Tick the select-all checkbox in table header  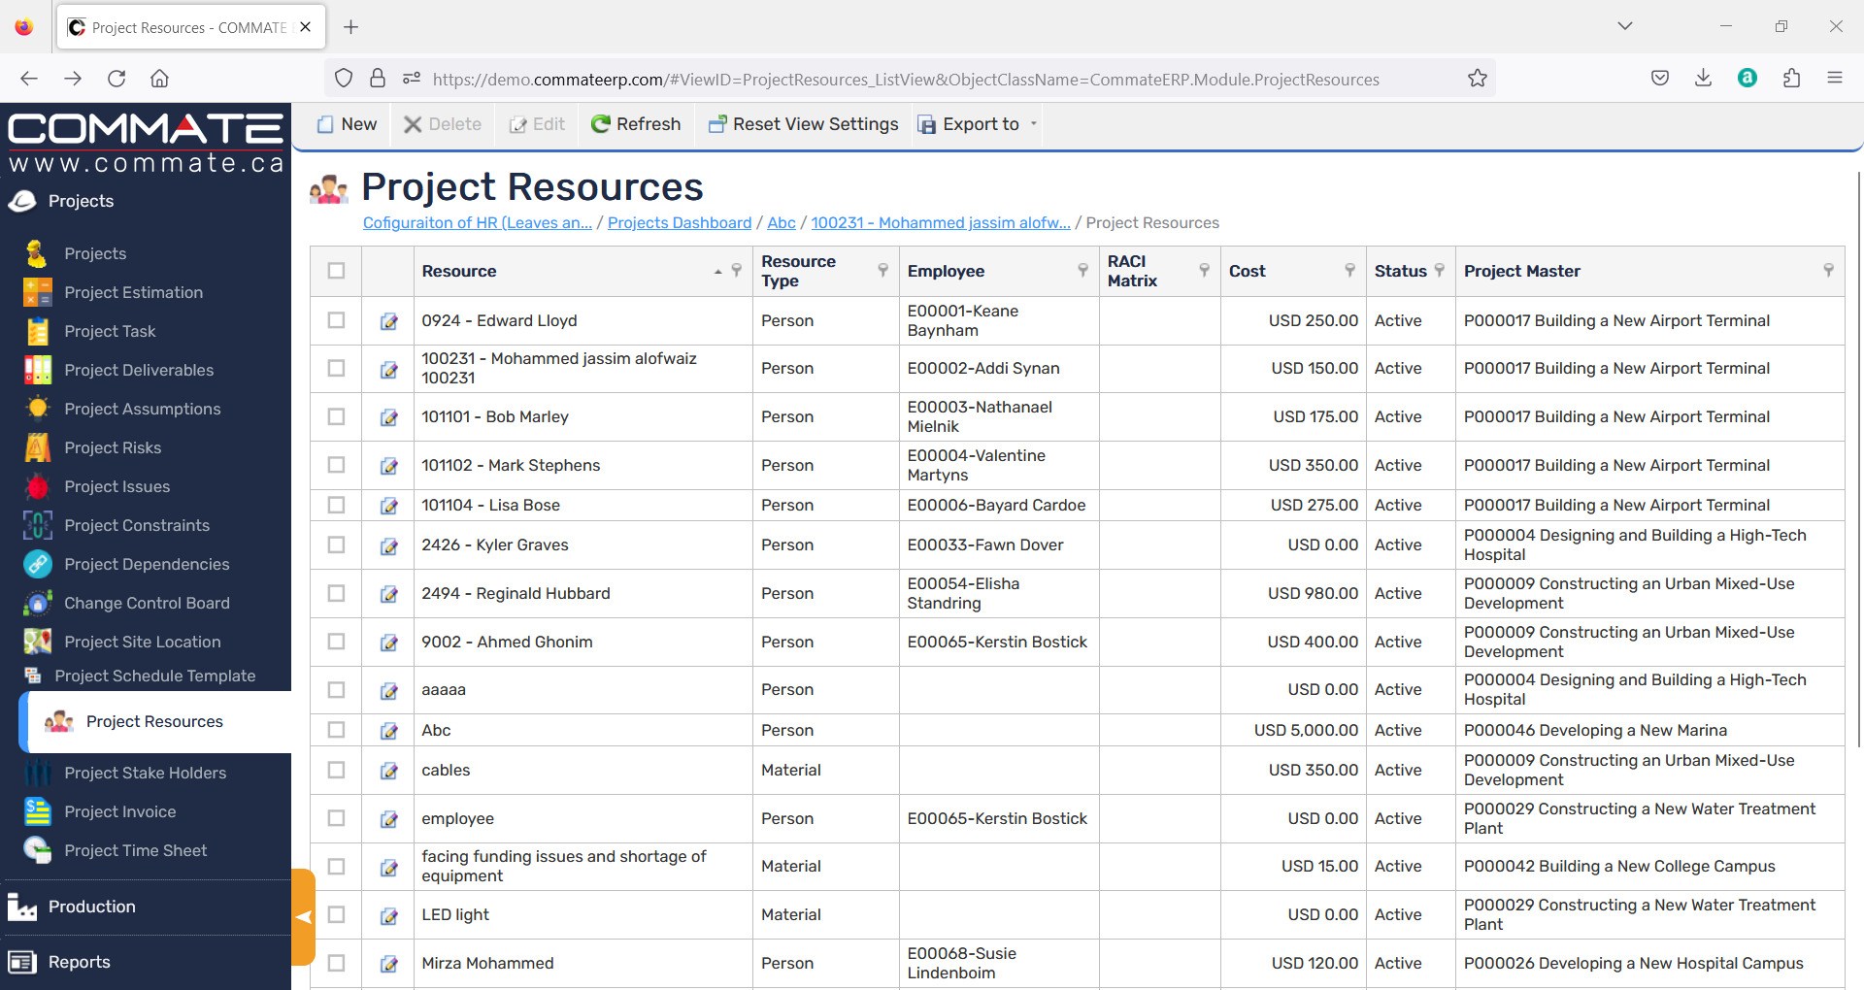336,271
